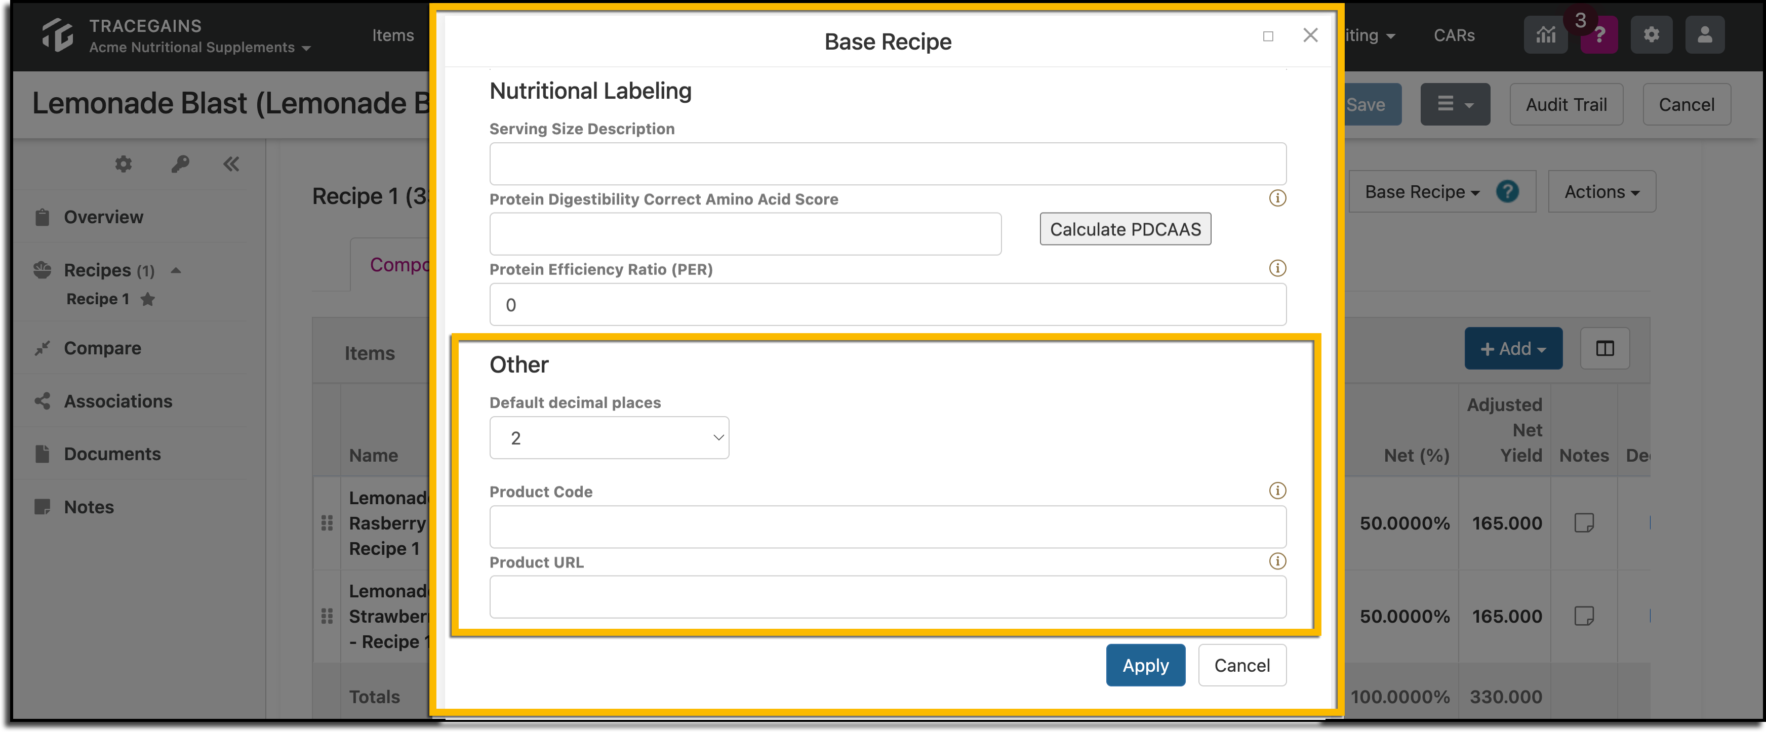Screen dimensions: 1766x732
Task: Open Documents in sidebar
Action: [x=112, y=454]
